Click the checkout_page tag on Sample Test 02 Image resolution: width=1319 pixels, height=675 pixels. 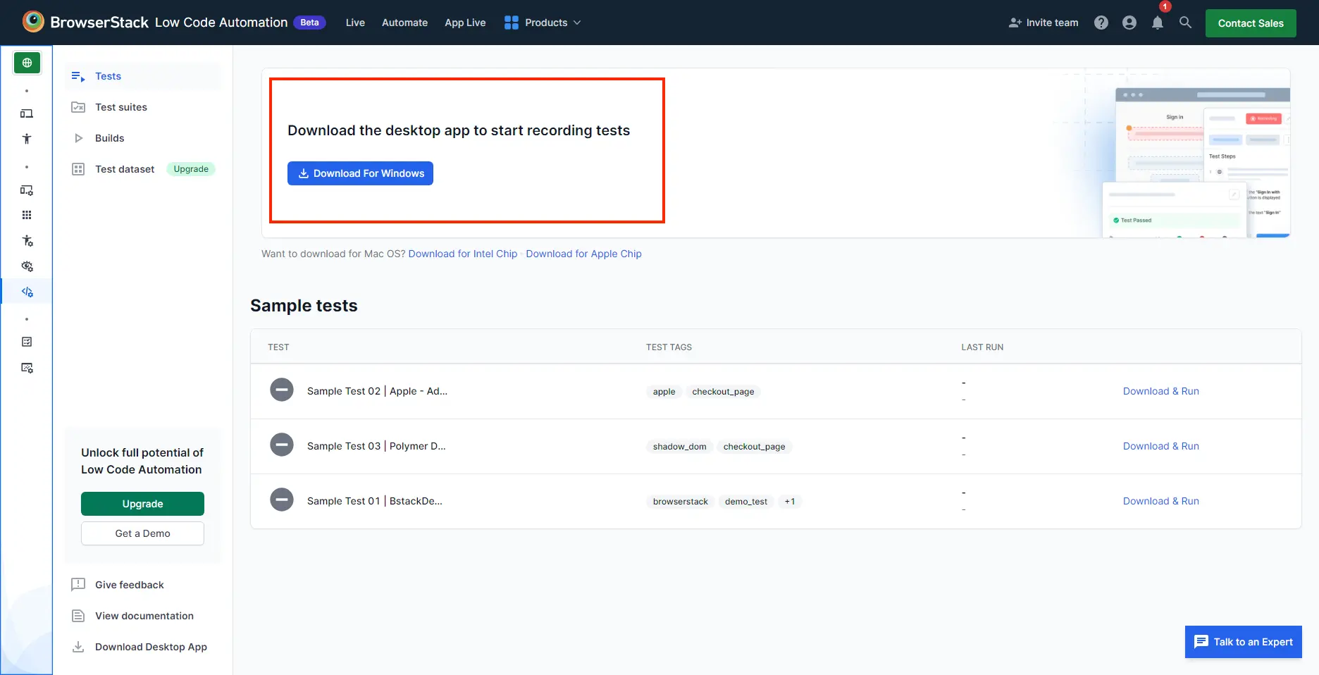(723, 392)
